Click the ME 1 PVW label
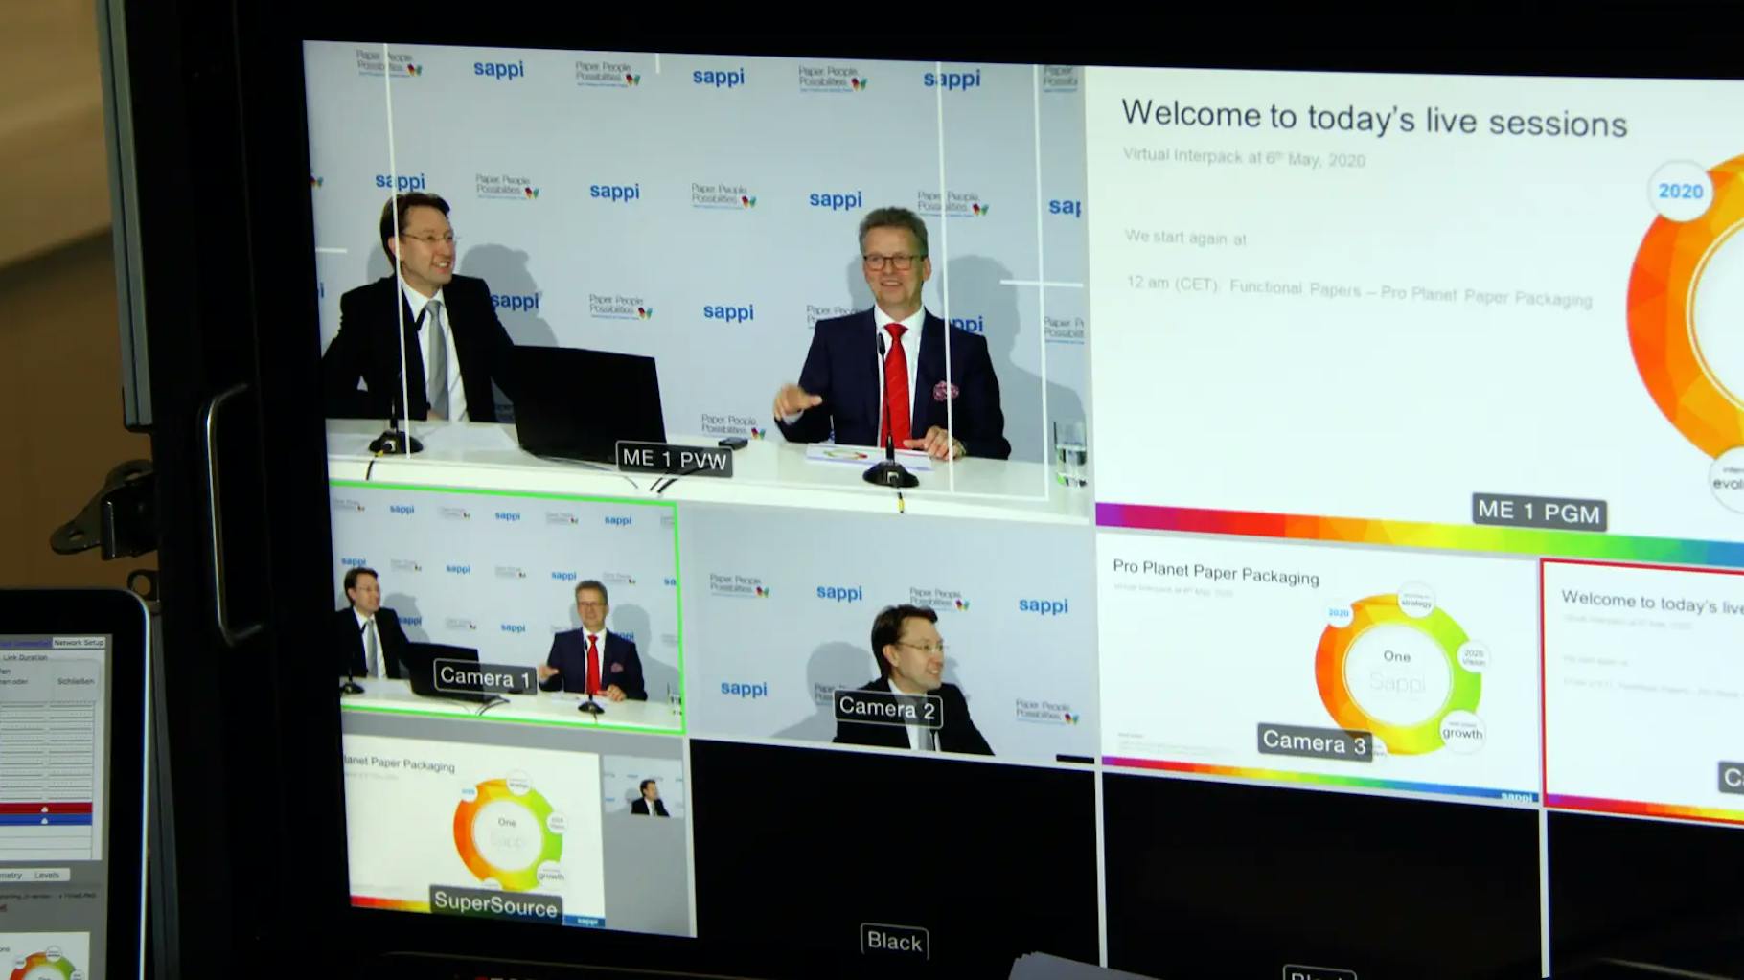Image resolution: width=1744 pixels, height=980 pixels. (675, 459)
